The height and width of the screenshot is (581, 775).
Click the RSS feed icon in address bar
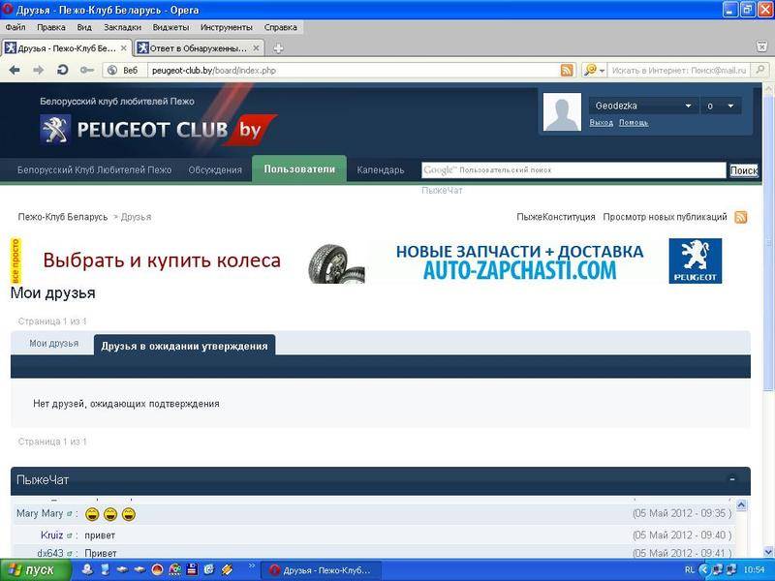pos(568,70)
